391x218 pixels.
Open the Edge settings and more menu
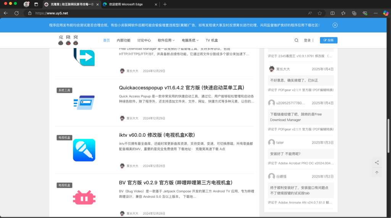coord(376,13)
